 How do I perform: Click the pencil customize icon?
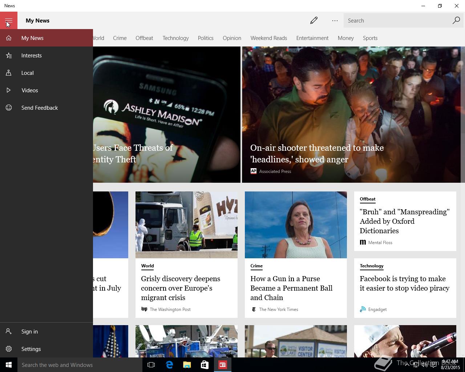click(314, 20)
